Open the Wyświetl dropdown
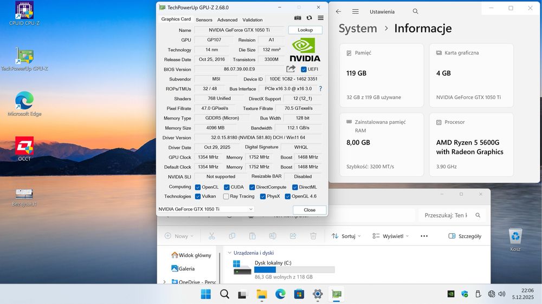Screen dimensions: 542x304 pos(391,236)
